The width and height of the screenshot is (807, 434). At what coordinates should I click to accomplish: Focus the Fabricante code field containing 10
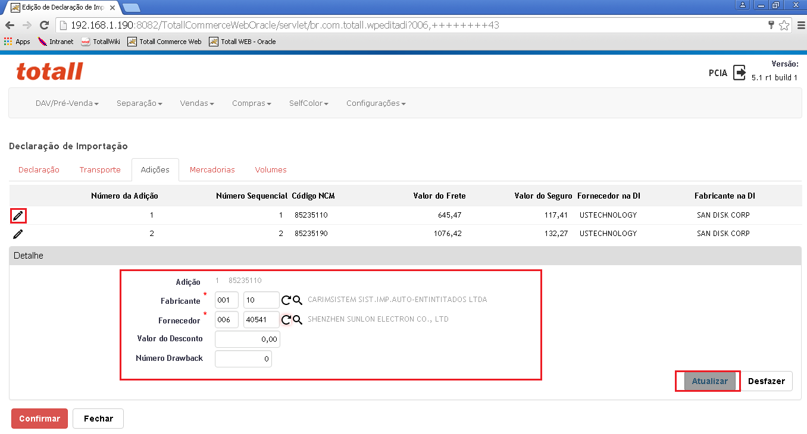[x=261, y=300]
